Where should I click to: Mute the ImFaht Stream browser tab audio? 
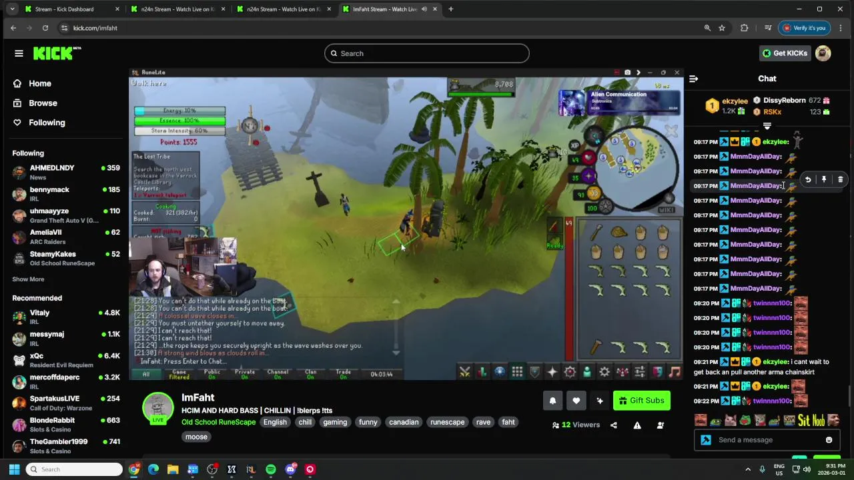pyautogui.click(x=424, y=9)
